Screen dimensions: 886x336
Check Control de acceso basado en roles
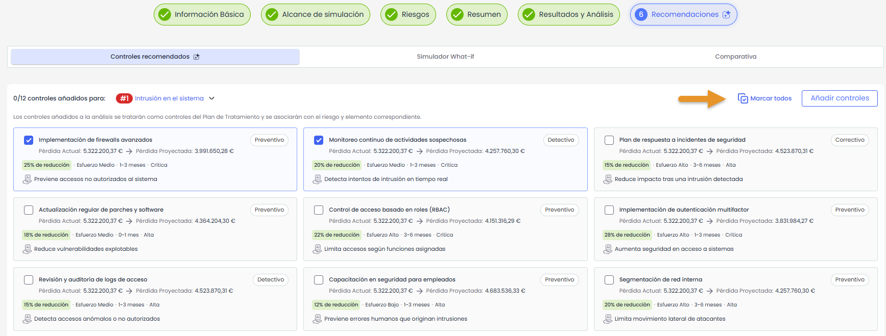pos(319,210)
